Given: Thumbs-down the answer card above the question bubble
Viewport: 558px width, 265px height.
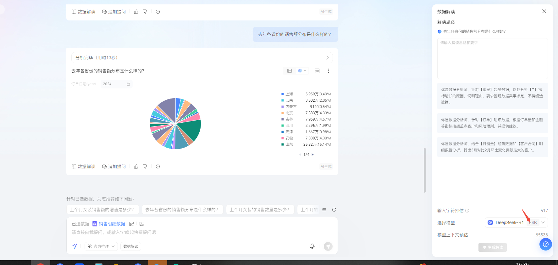Looking at the screenshot, I should click(145, 12).
